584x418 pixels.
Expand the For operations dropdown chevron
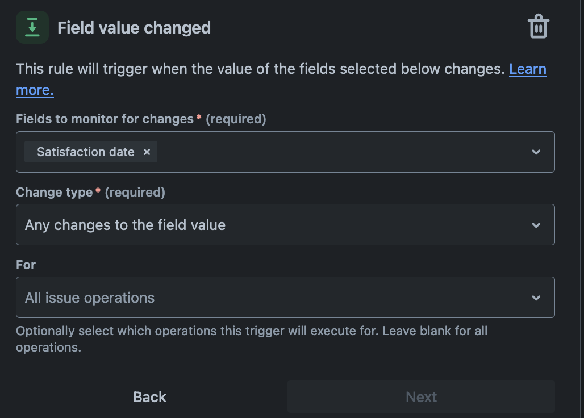[x=536, y=298]
